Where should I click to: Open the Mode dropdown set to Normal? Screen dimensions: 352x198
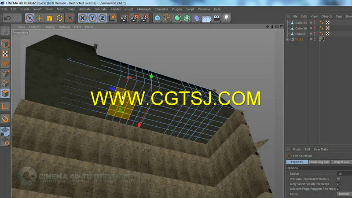pos(345,194)
